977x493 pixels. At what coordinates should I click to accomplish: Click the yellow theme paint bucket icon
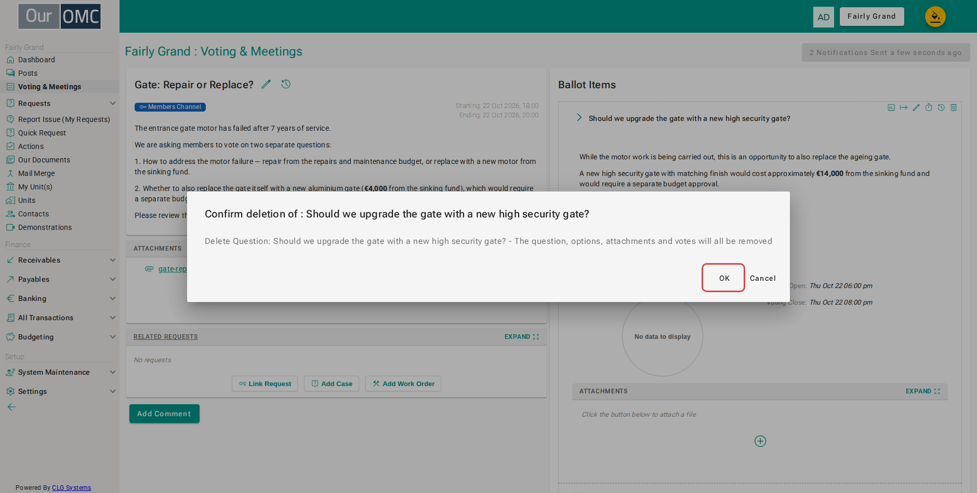[935, 17]
